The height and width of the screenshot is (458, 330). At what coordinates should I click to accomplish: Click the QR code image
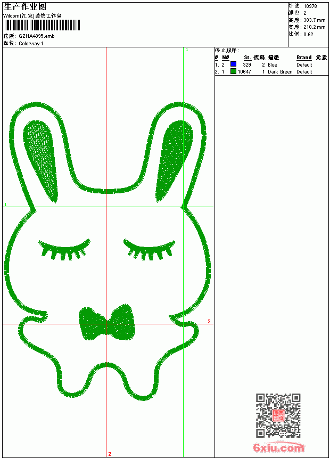click(278, 415)
